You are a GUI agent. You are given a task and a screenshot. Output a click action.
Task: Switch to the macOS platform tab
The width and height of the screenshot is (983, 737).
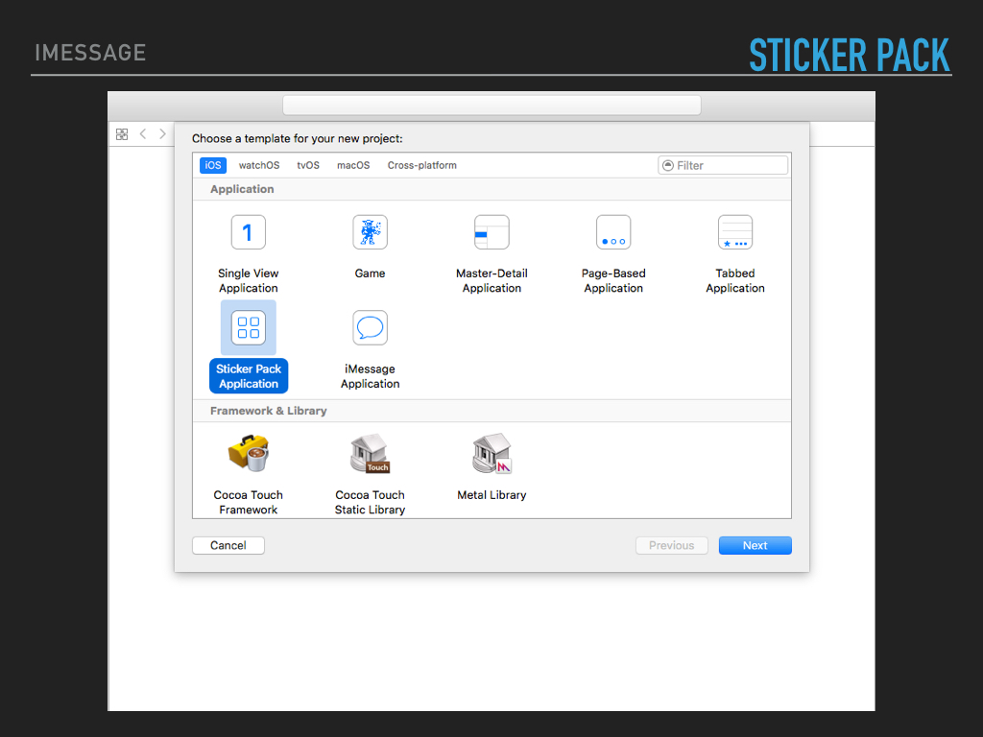click(353, 165)
